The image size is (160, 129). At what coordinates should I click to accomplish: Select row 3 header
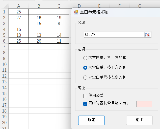(x=4, y=23)
